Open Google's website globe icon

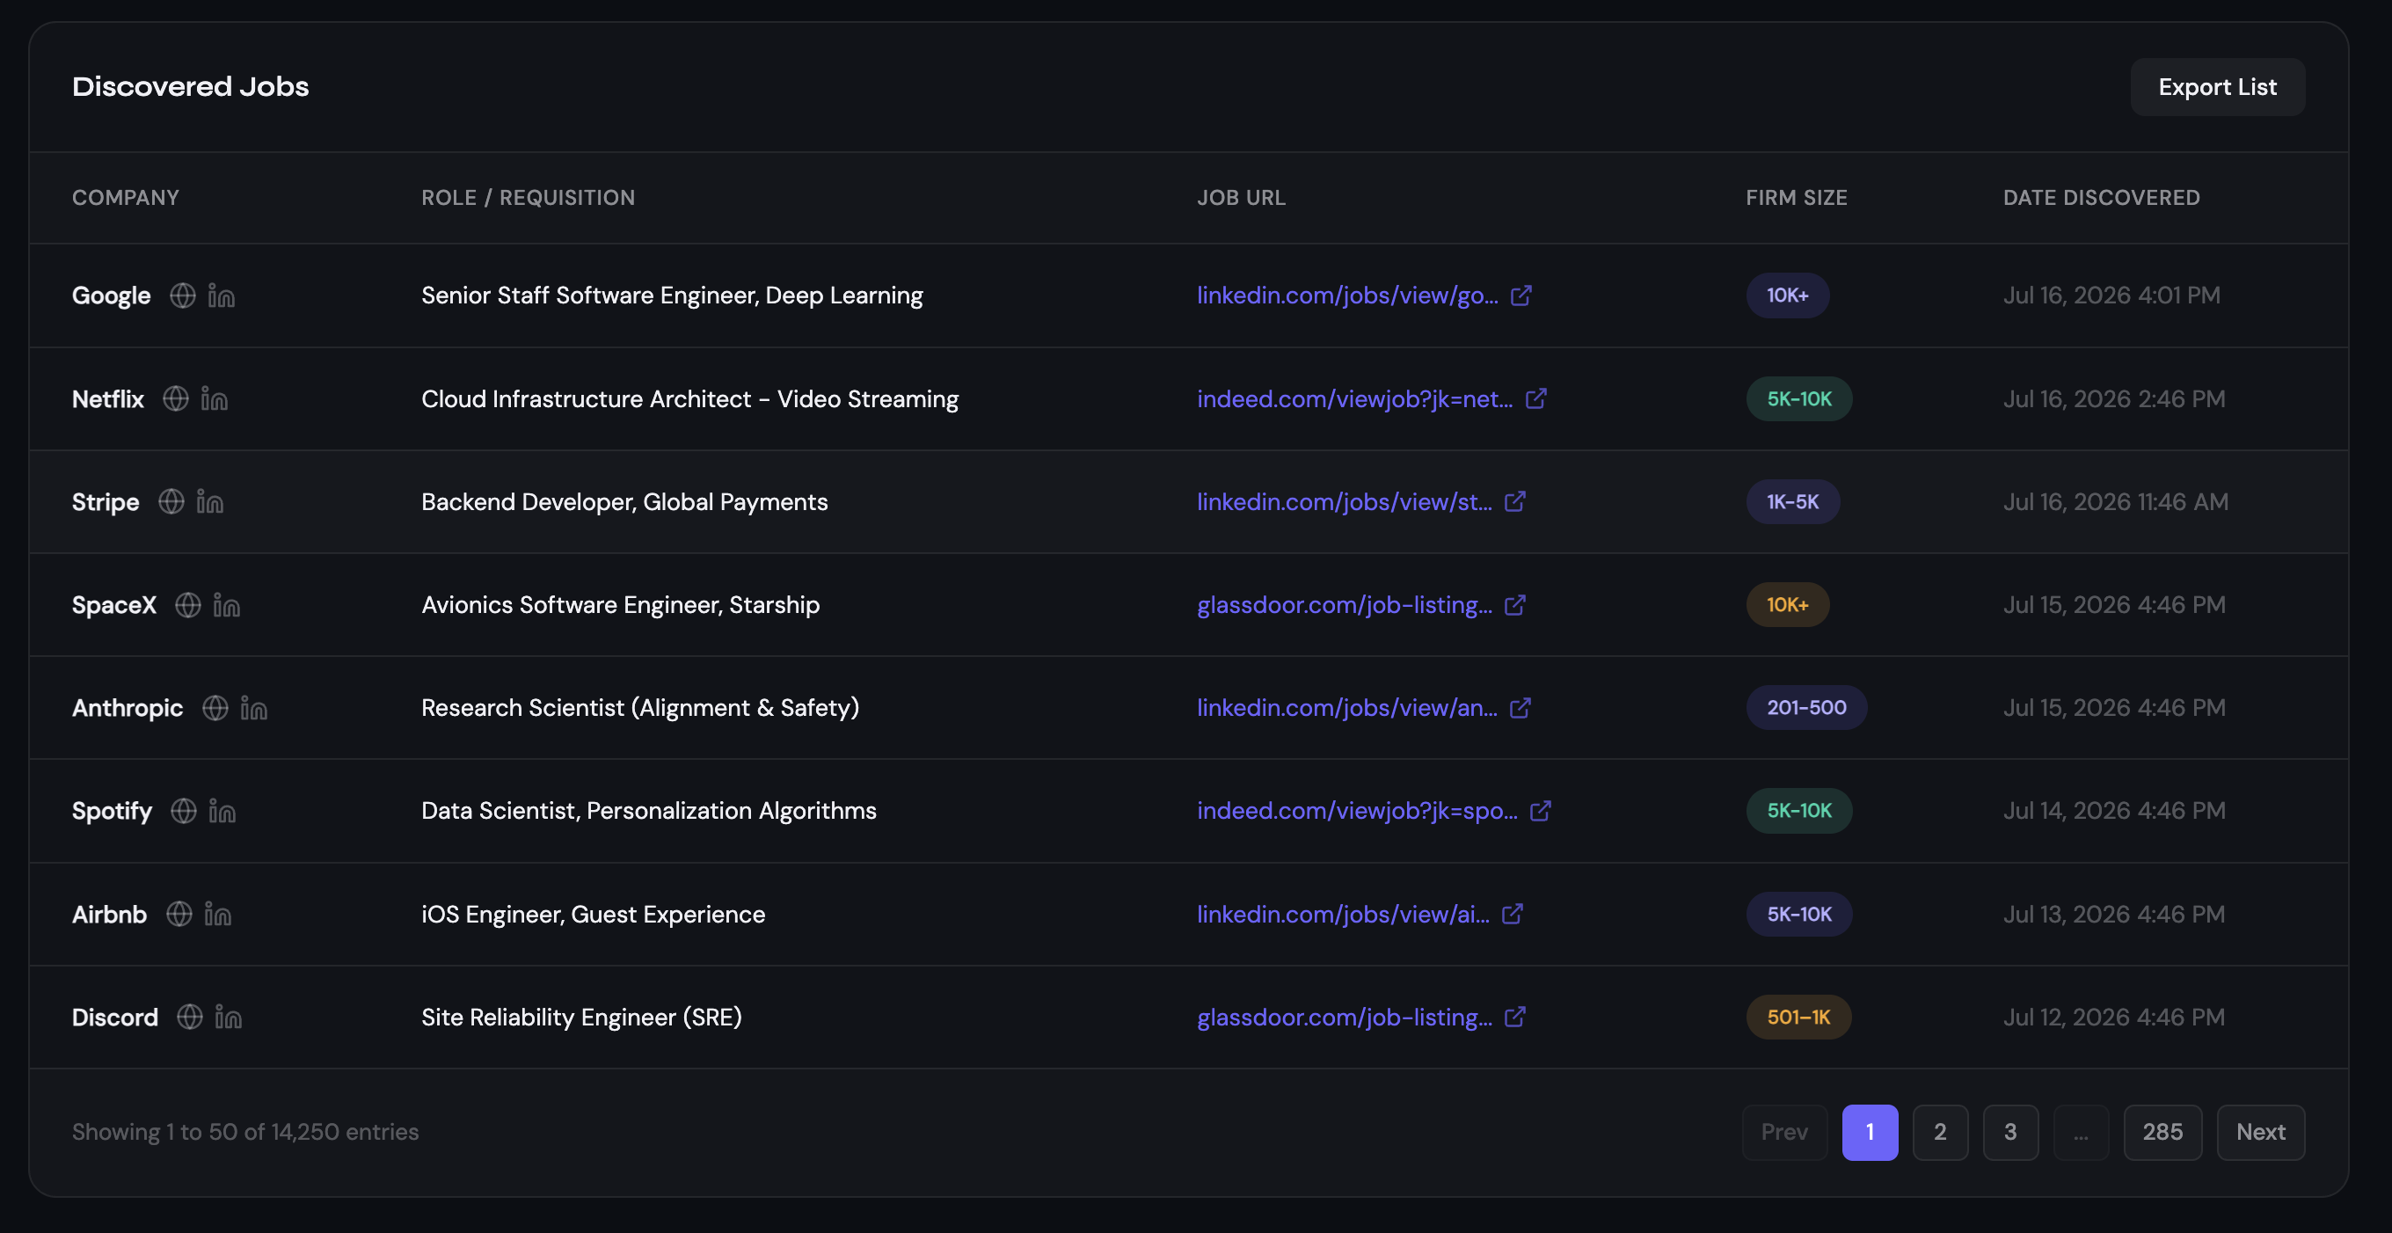[x=183, y=295]
